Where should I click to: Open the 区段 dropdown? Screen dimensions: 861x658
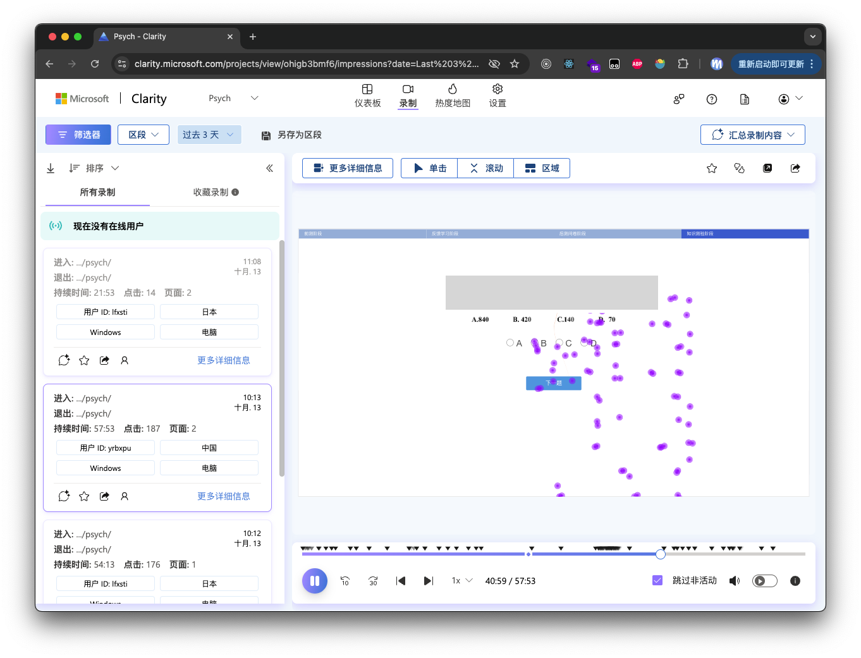[143, 135]
